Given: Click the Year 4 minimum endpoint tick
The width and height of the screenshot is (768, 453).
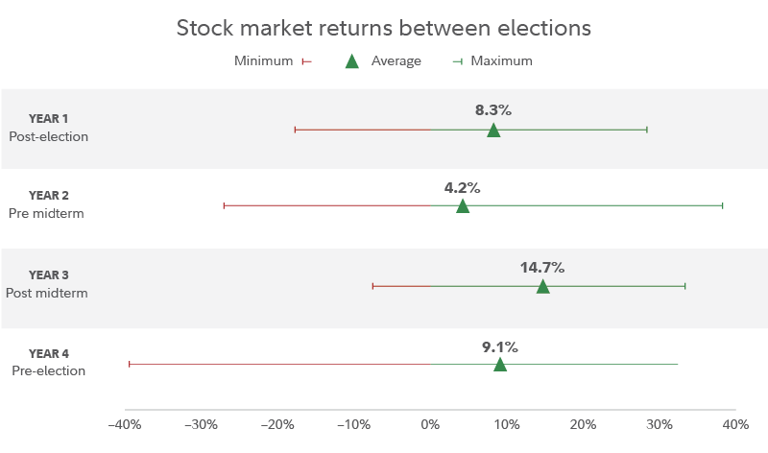Looking at the screenshot, I should click(x=129, y=364).
